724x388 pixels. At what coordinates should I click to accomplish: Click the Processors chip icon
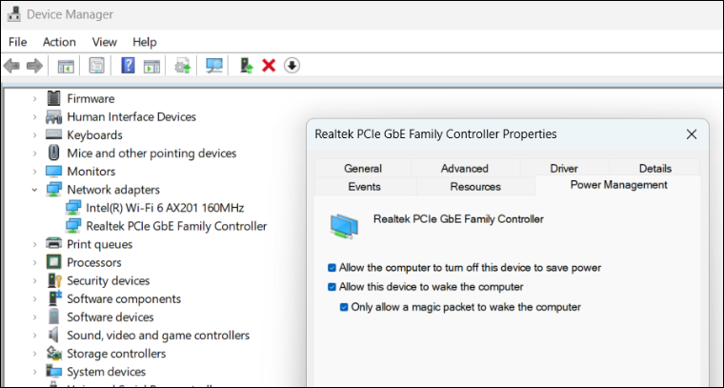point(53,262)
